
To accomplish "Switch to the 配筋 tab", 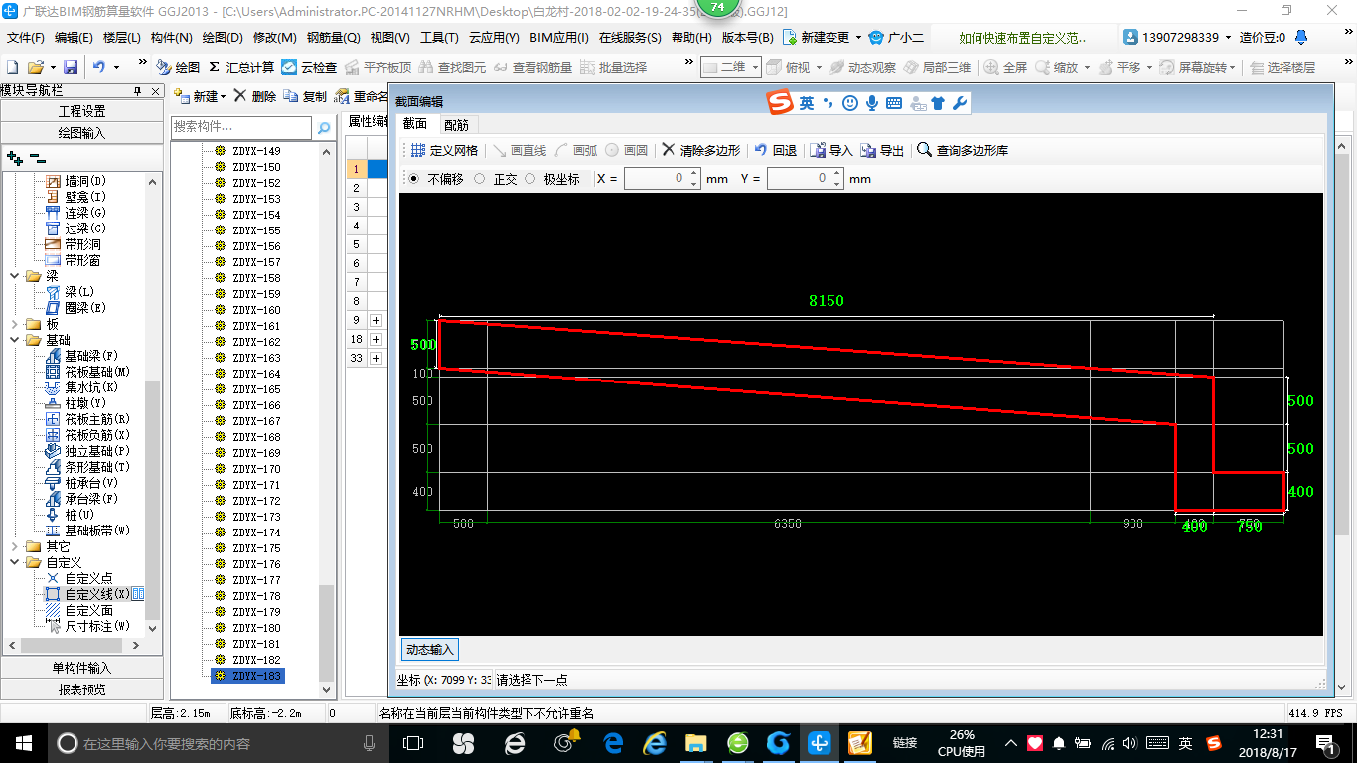I will [457, 125].
